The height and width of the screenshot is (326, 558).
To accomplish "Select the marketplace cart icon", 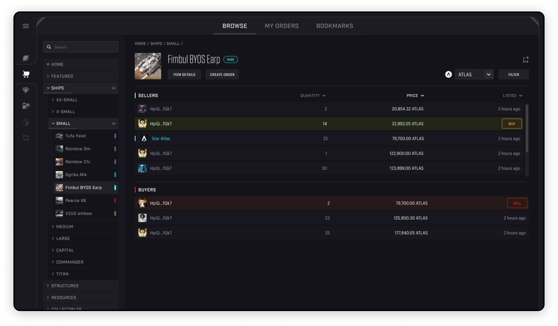I will pos(26,74).
